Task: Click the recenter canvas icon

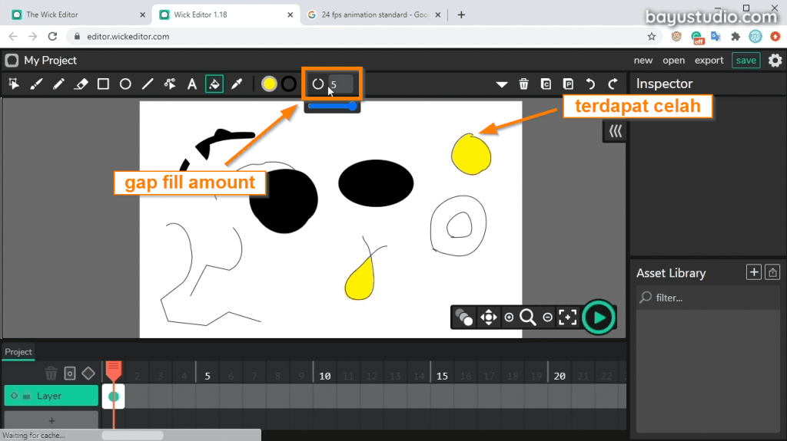Action: click(568, 318)
